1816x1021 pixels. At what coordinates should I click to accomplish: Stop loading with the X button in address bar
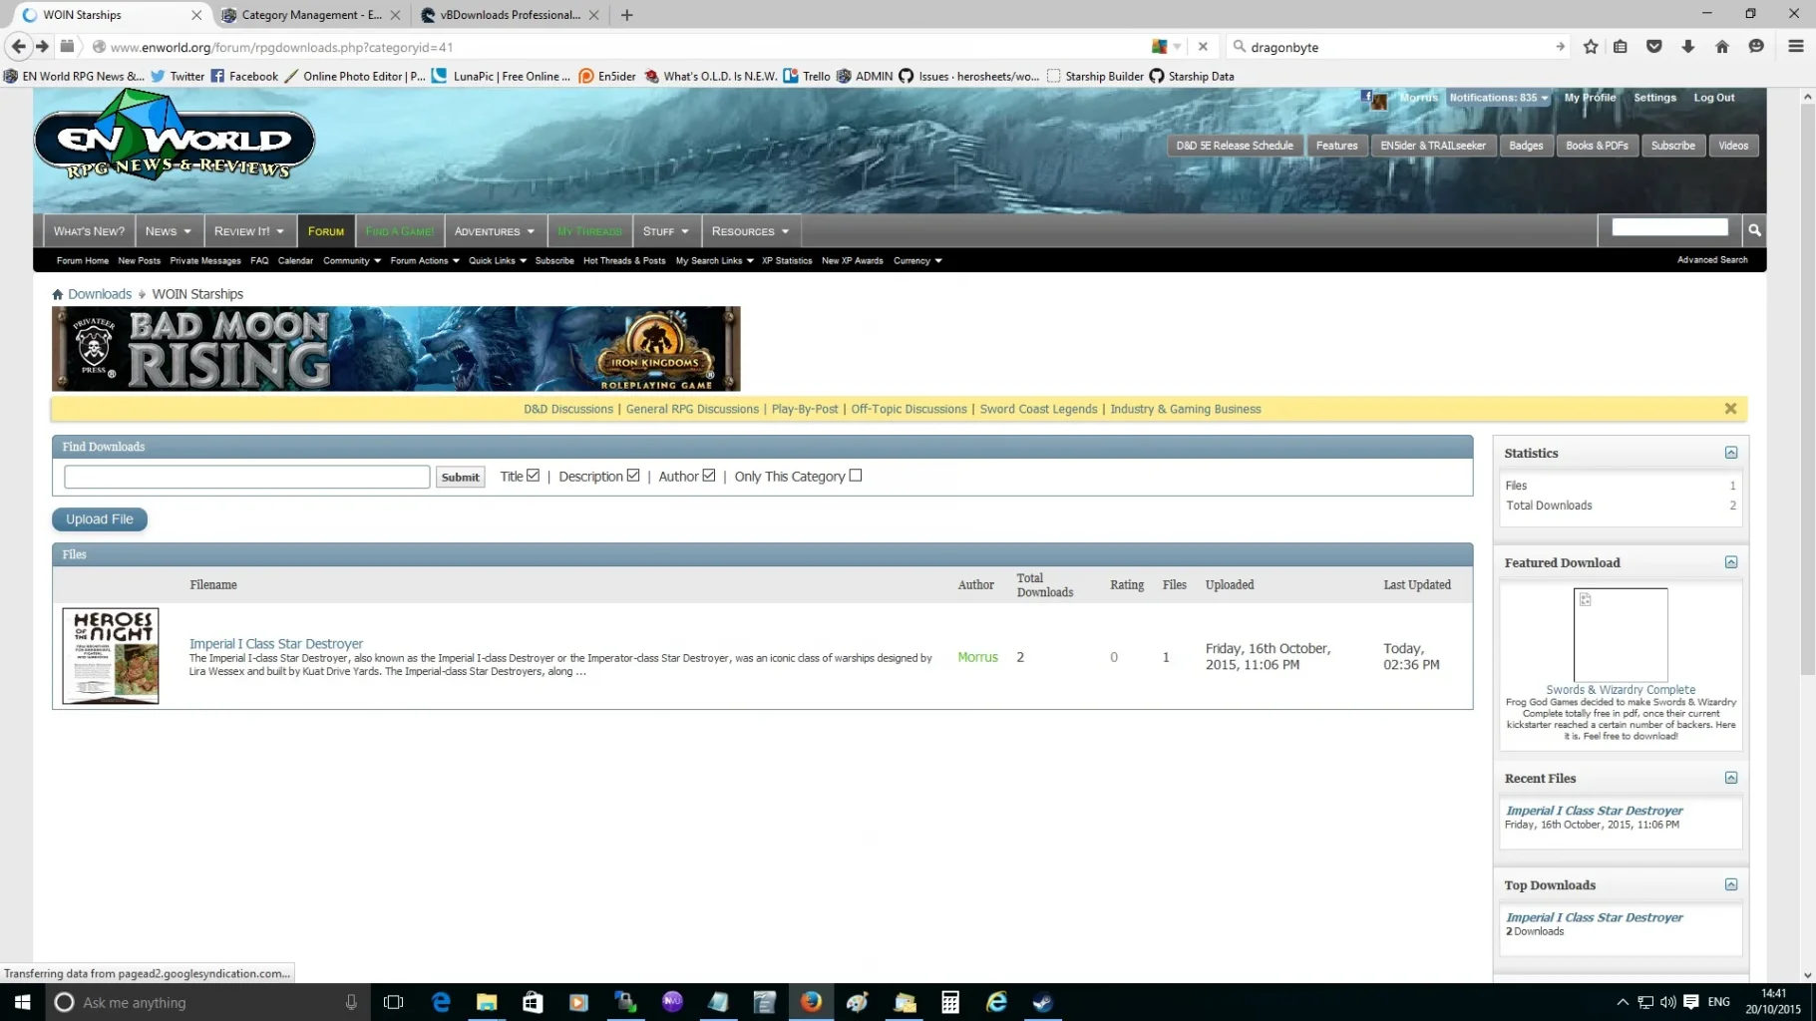[x=1203, y=47]
